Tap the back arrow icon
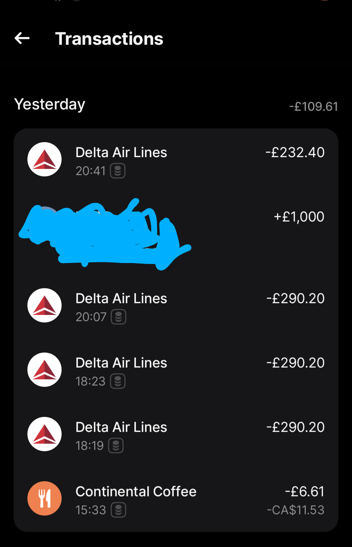Screen dimensions: 352x547 [22, 38]
